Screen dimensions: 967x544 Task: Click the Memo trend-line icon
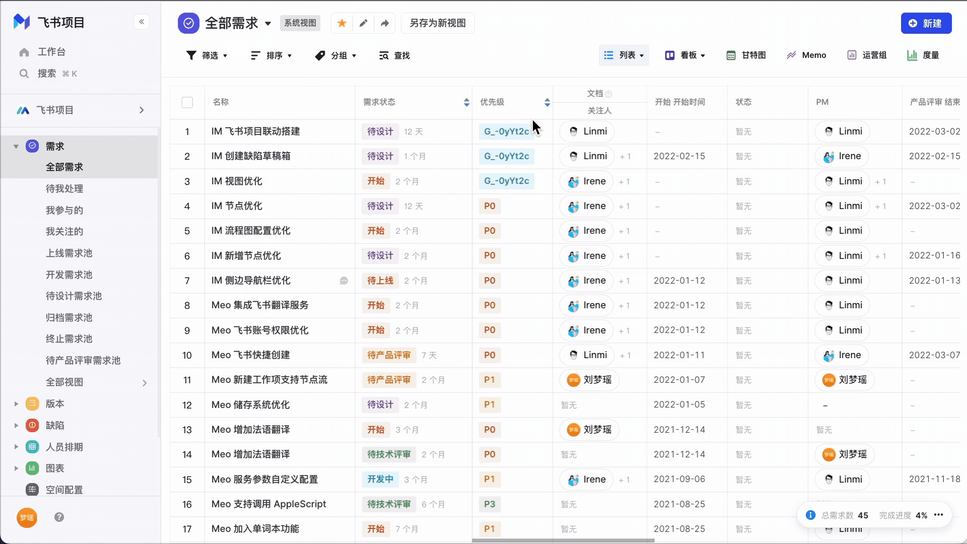791,55
